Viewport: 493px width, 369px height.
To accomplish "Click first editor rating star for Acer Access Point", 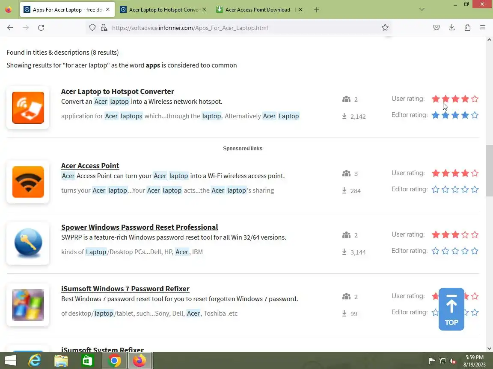I will (436, 190).
